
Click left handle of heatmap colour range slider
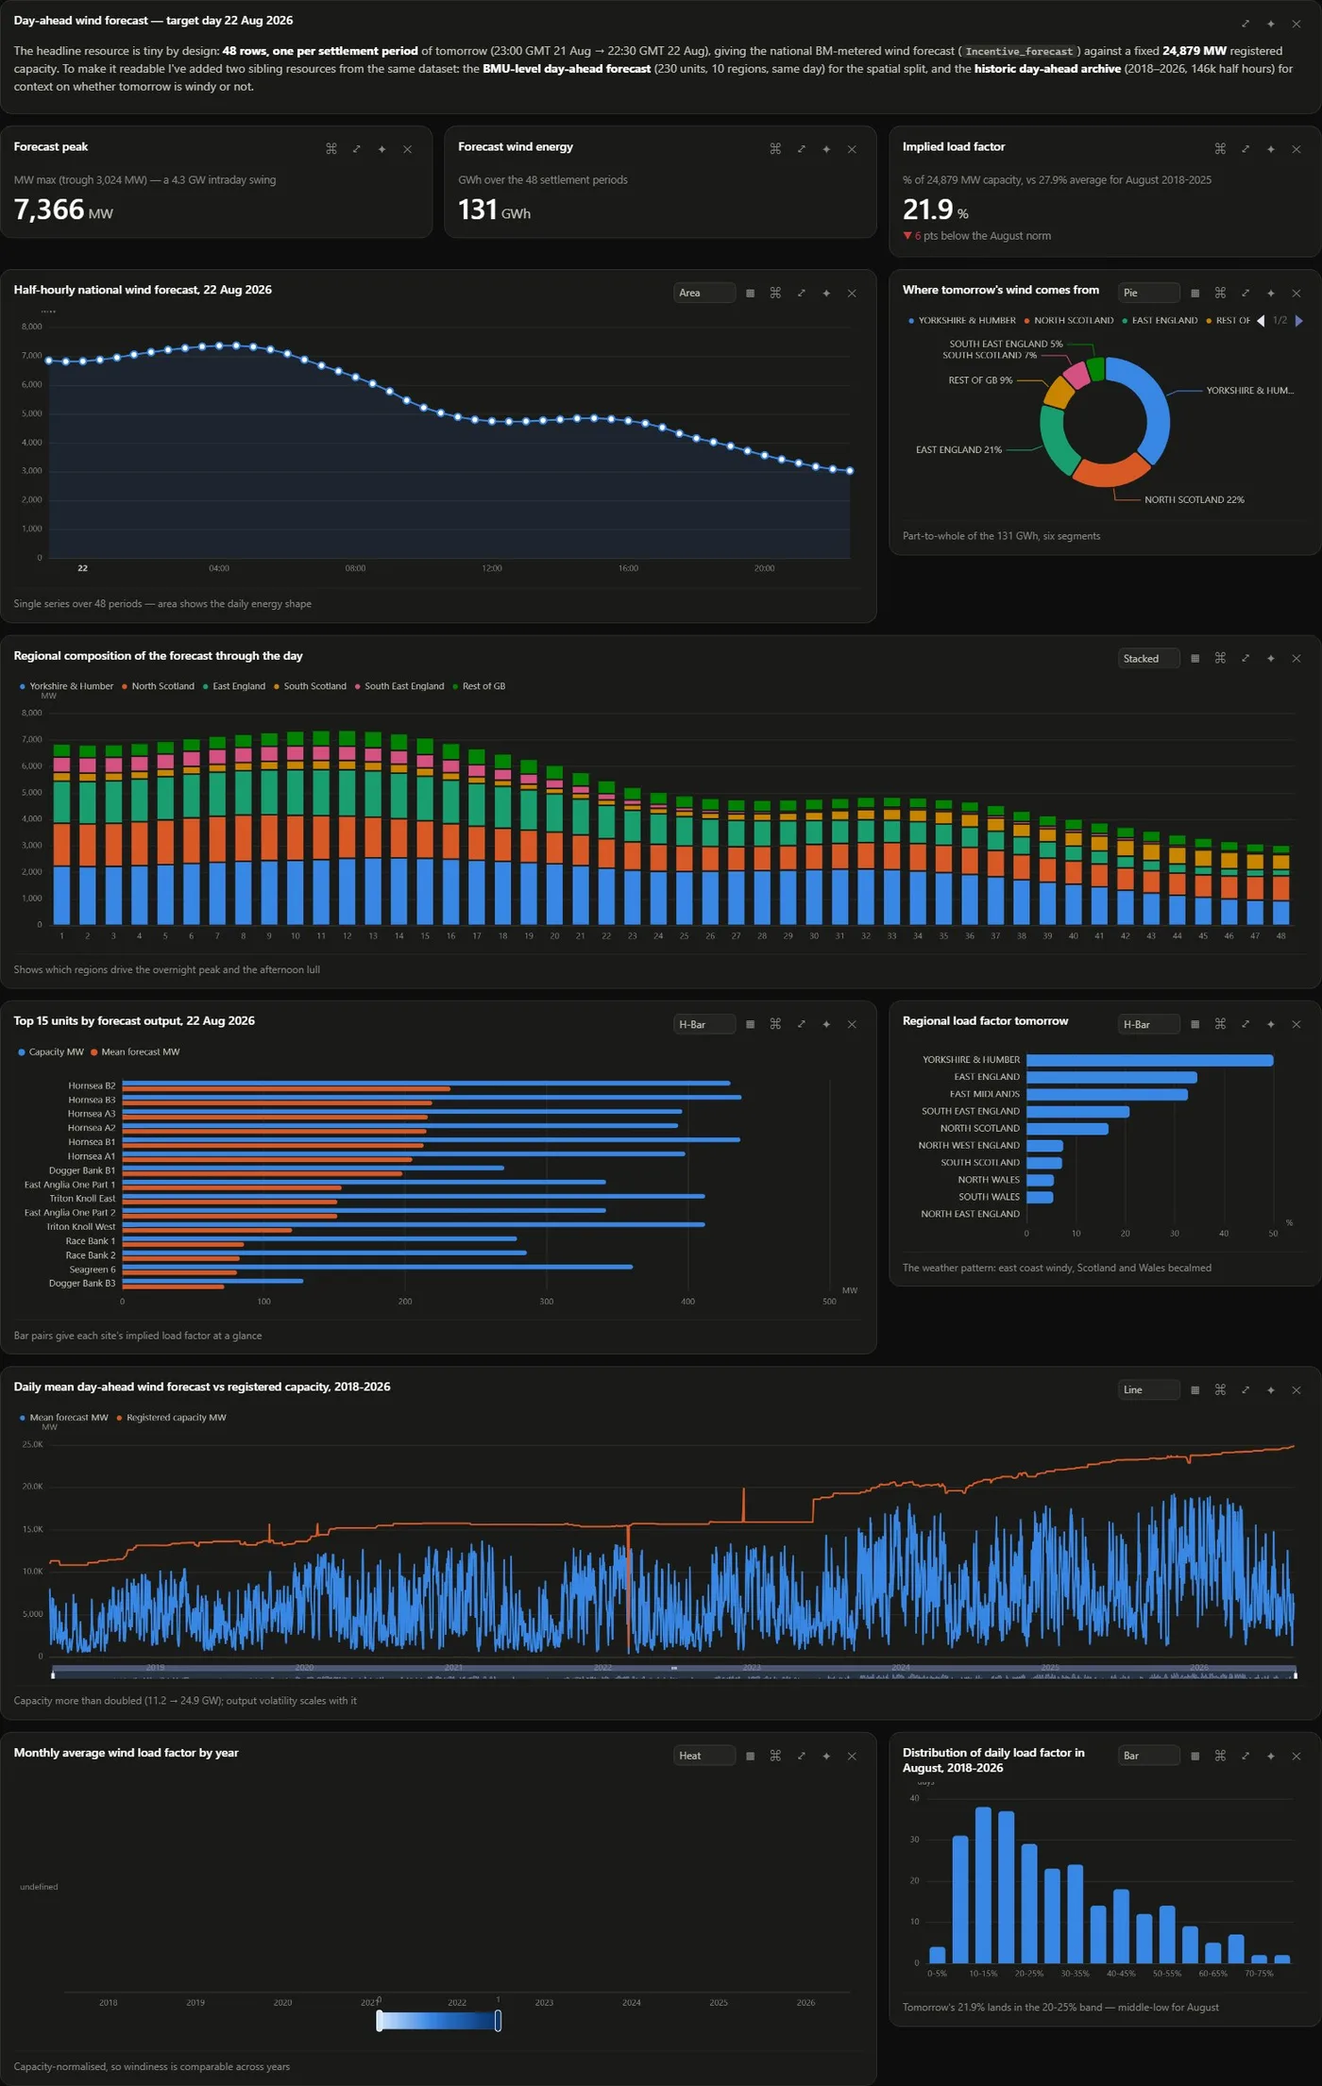[380, 2021]
